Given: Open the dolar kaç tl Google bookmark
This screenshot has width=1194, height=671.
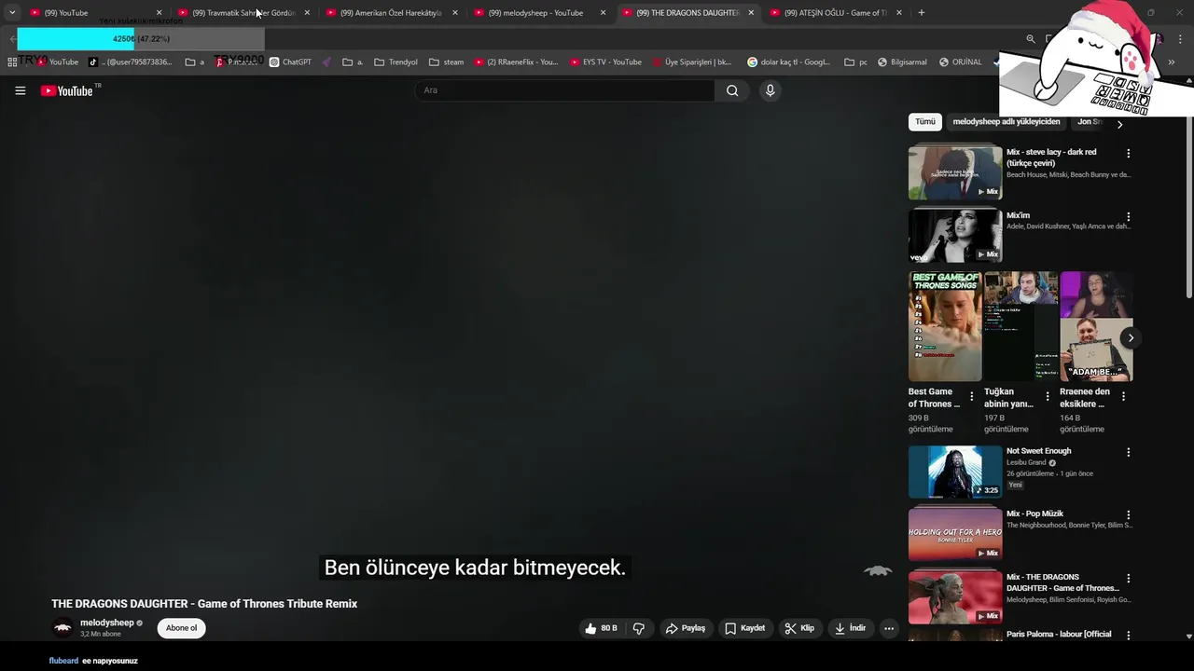Looking at the screenshot, I should [788, 62].
